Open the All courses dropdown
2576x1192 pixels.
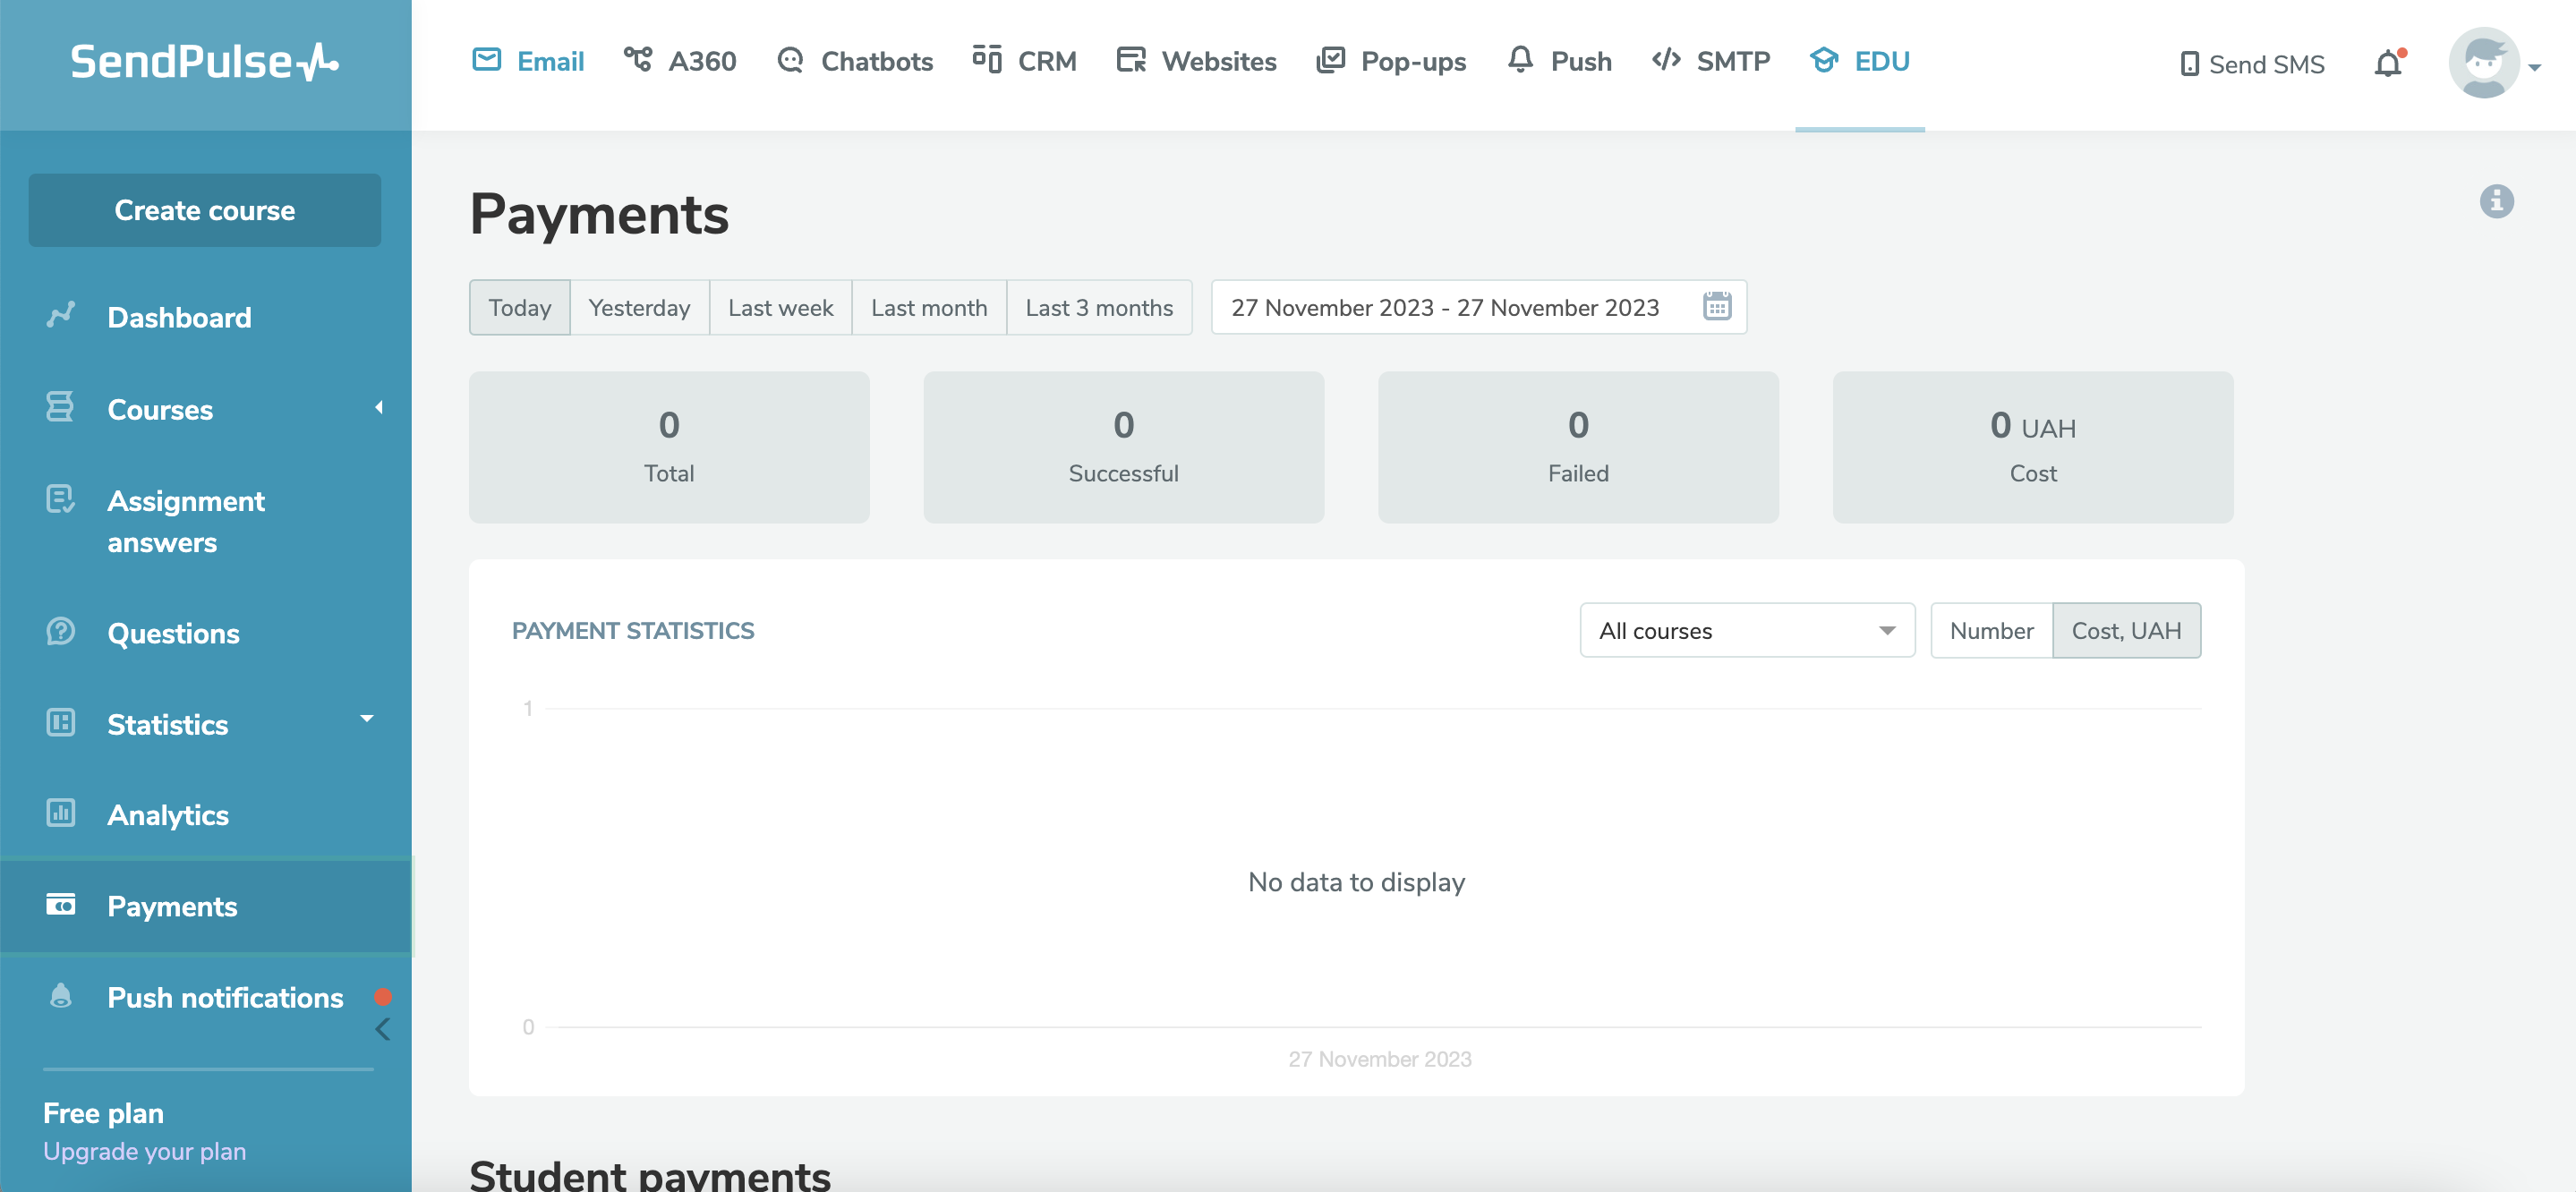click(x=1747, y=631)
